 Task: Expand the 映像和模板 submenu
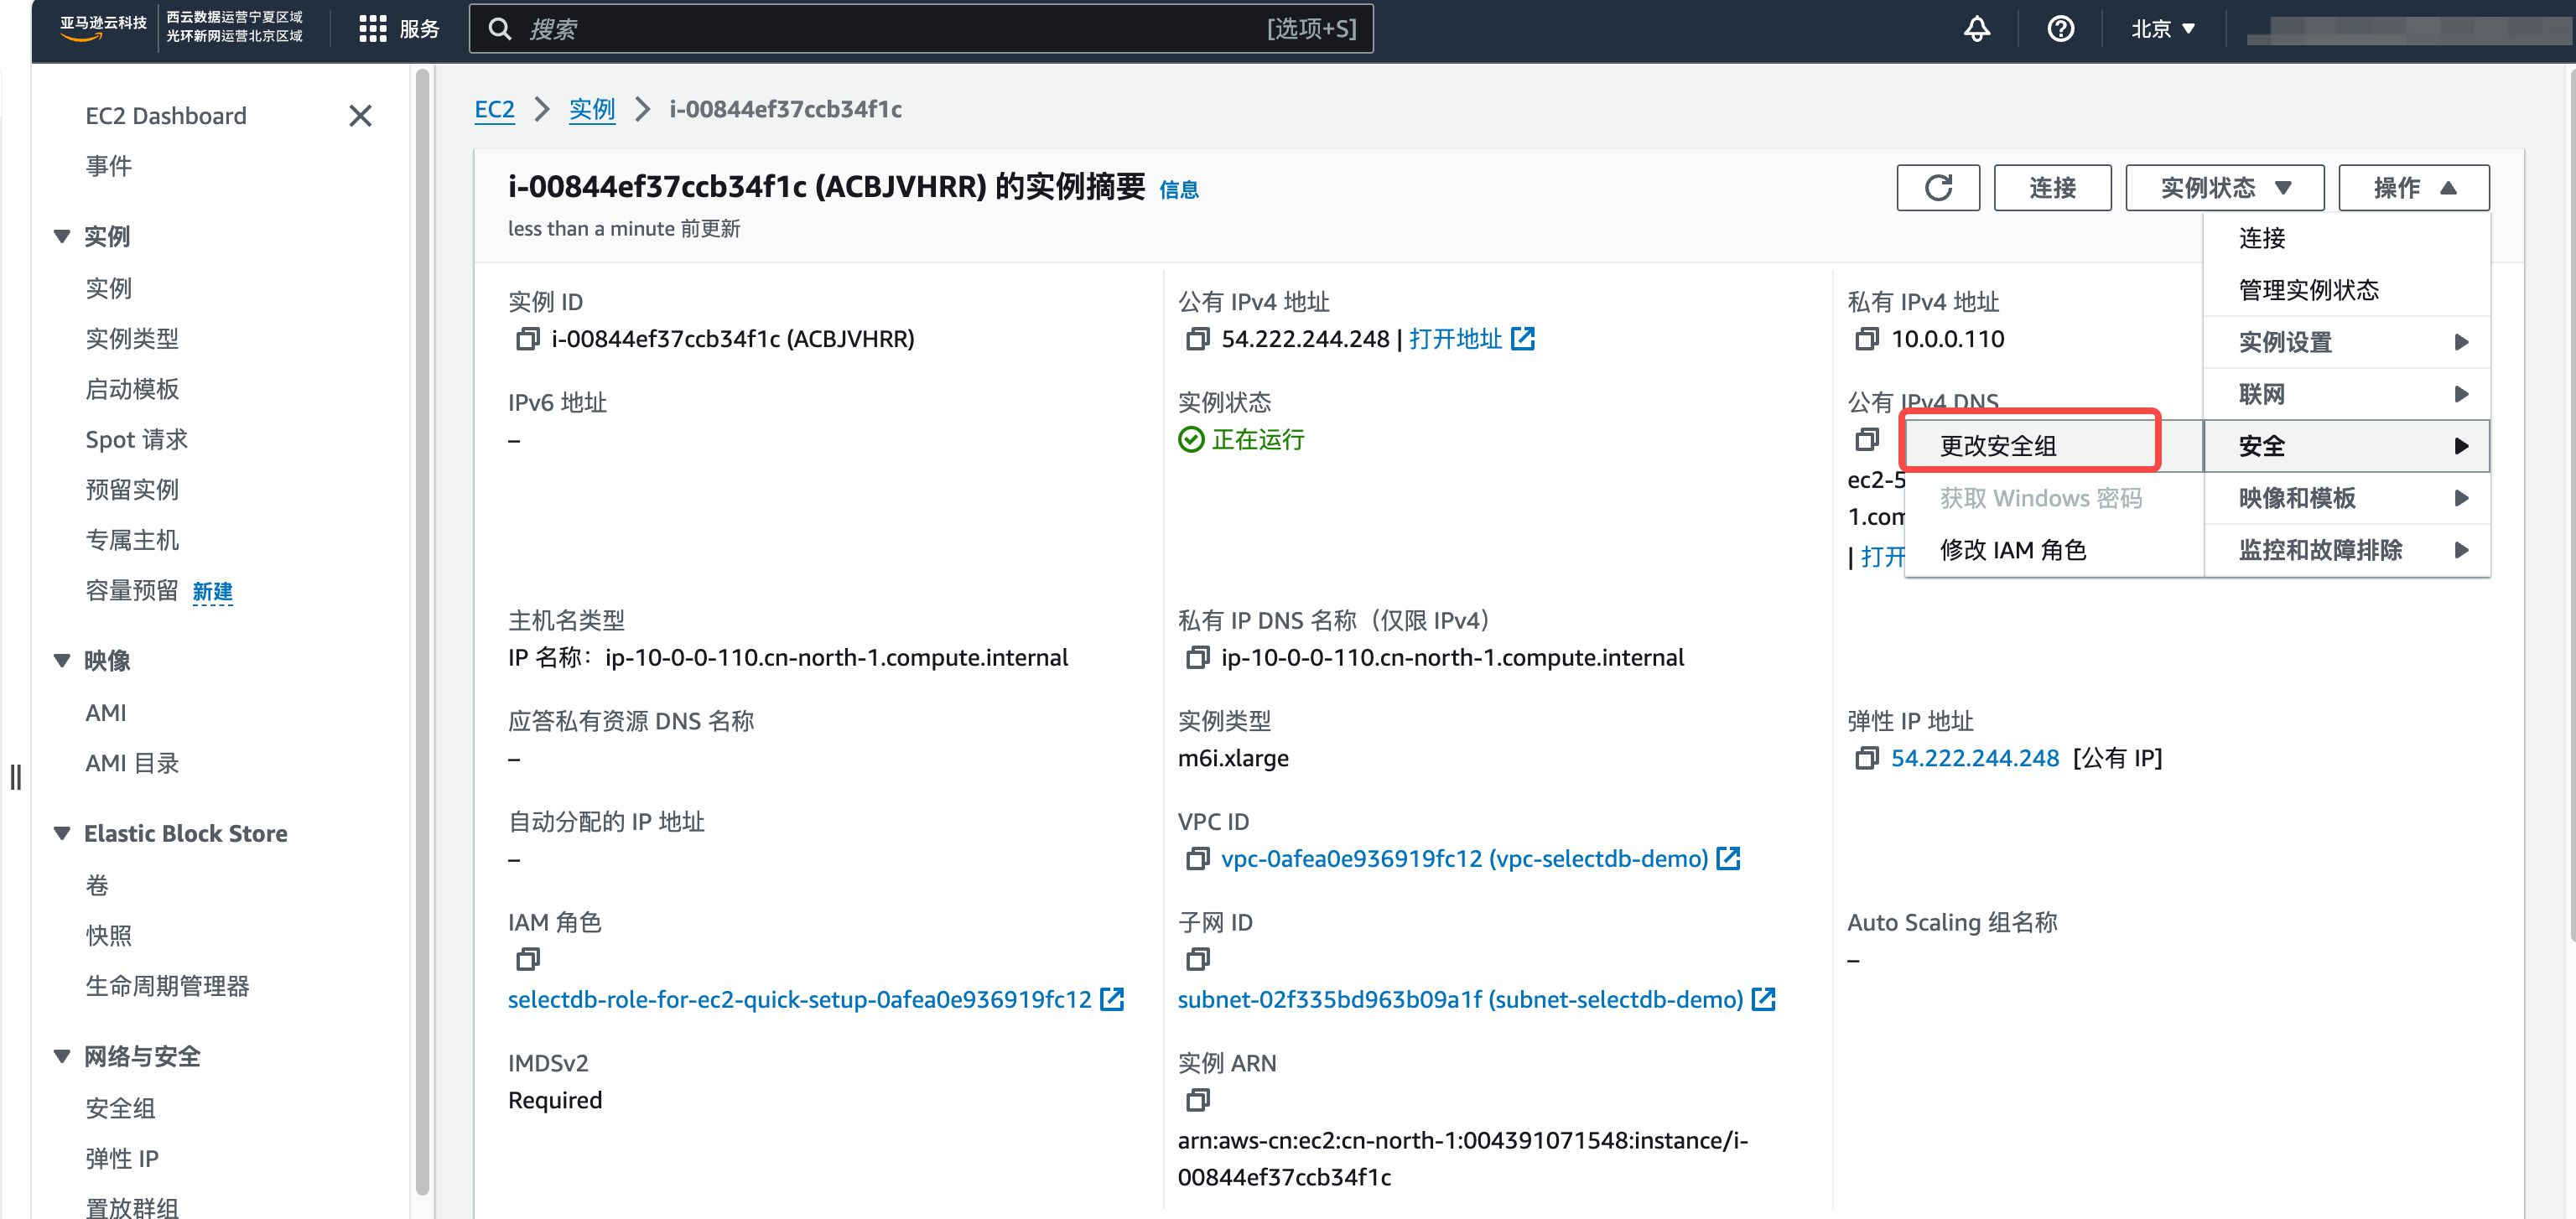tap(2346, 498)
